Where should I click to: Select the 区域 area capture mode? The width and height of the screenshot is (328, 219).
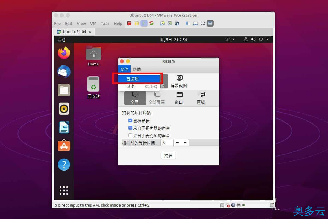click(x=201, y=98)
